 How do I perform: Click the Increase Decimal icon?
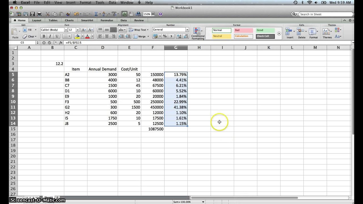click(179, 36)
